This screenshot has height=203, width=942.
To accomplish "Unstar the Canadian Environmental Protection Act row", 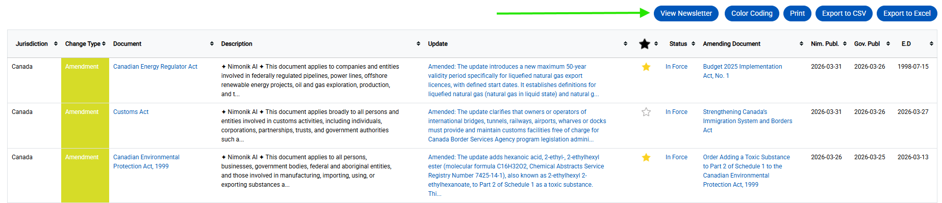I will 646,157.
